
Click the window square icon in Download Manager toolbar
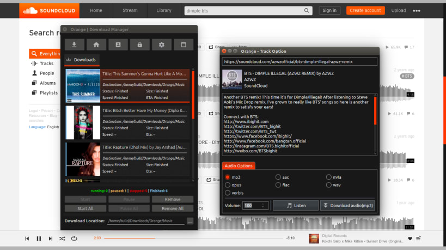click(184, 45)
